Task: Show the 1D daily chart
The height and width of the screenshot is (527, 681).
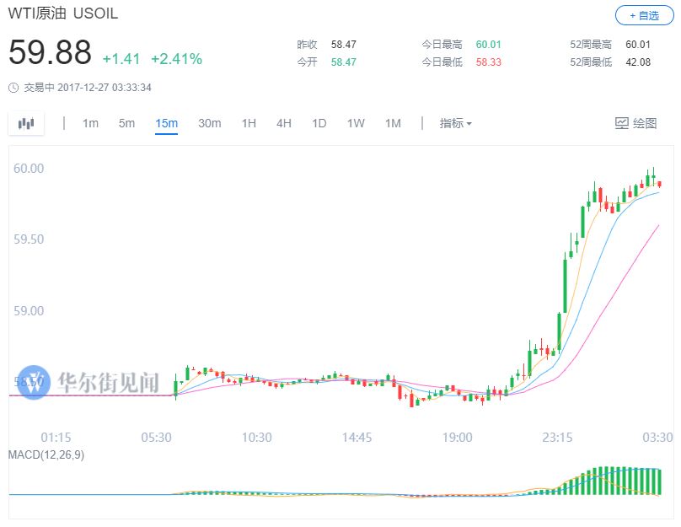Action: pos(319,123)
